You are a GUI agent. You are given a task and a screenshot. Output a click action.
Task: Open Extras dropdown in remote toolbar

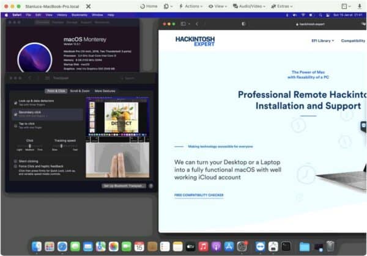(x=281, y=6)
